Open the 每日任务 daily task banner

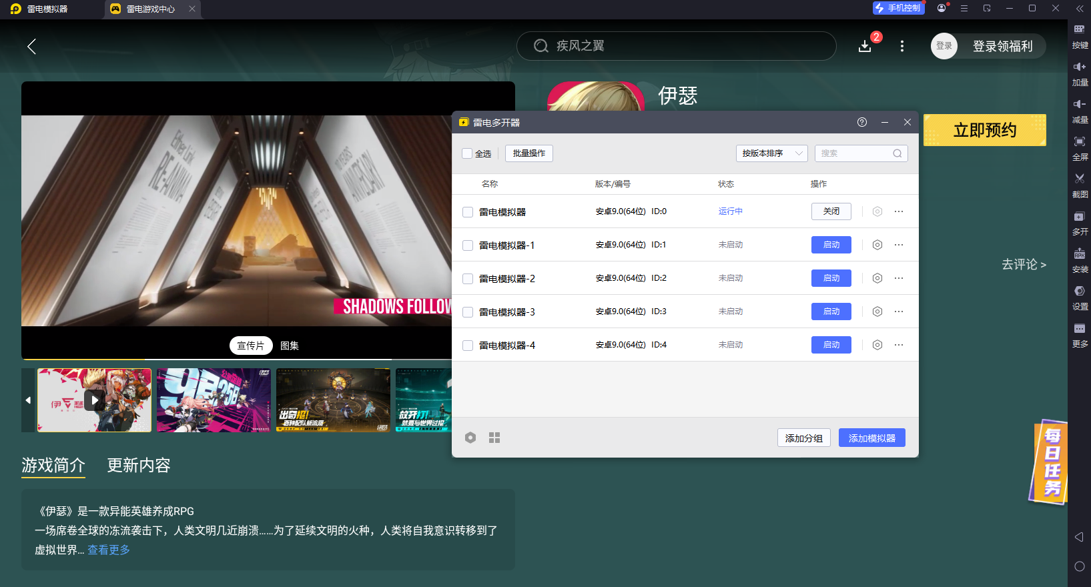1050,462
